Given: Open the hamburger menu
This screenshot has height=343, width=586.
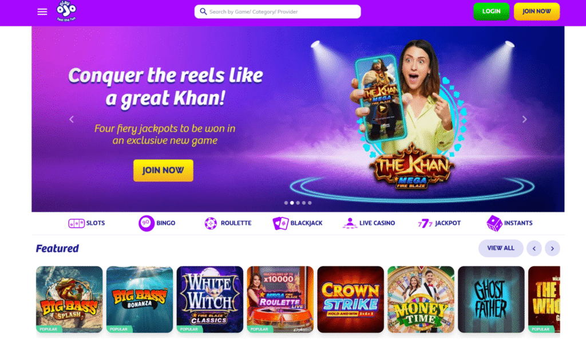Looking at the screenshot, I should [42, 12].
